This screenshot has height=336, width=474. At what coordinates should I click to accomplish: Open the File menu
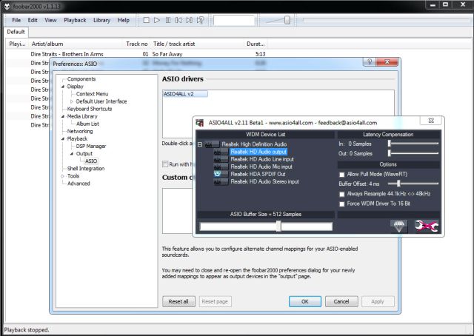point(16,20)
